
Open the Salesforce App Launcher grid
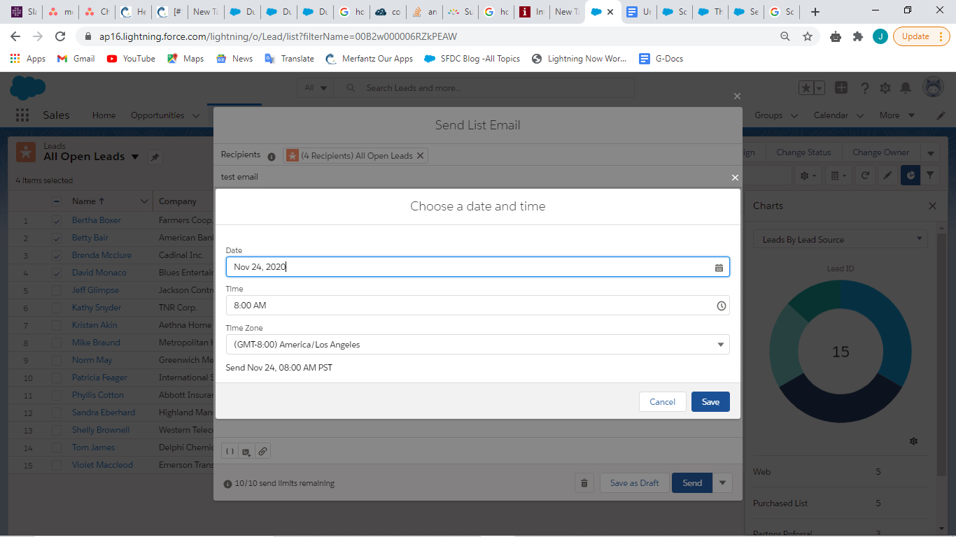(x=22, y=115)
